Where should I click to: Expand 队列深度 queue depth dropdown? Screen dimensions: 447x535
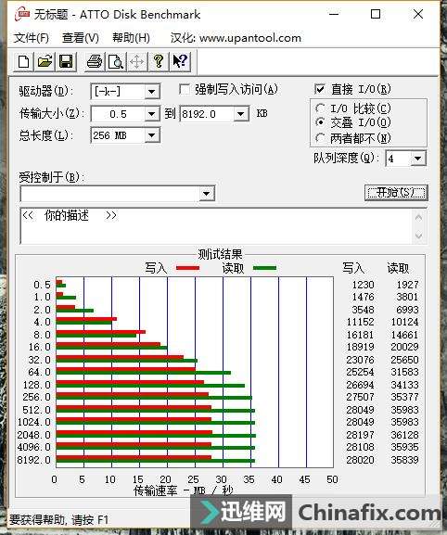[418, 159]
